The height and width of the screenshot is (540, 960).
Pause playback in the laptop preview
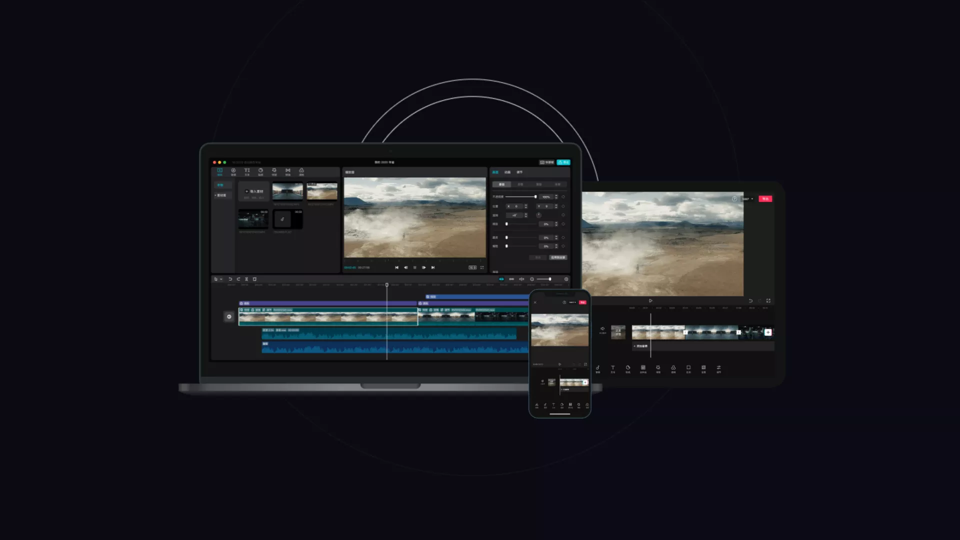click(414, 267)
